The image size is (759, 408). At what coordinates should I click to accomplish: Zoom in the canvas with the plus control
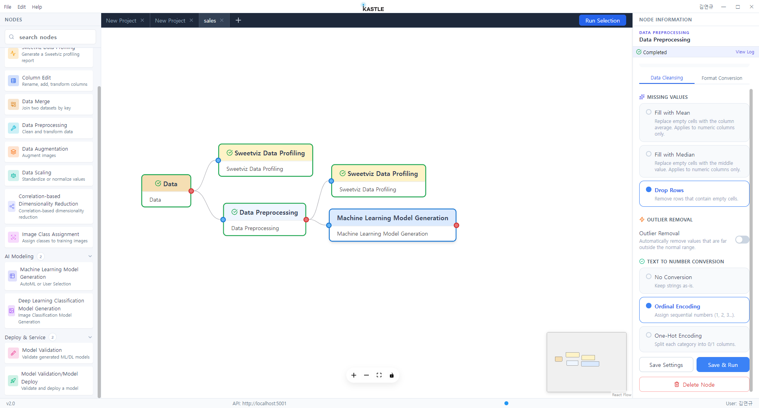pos(354,375)
